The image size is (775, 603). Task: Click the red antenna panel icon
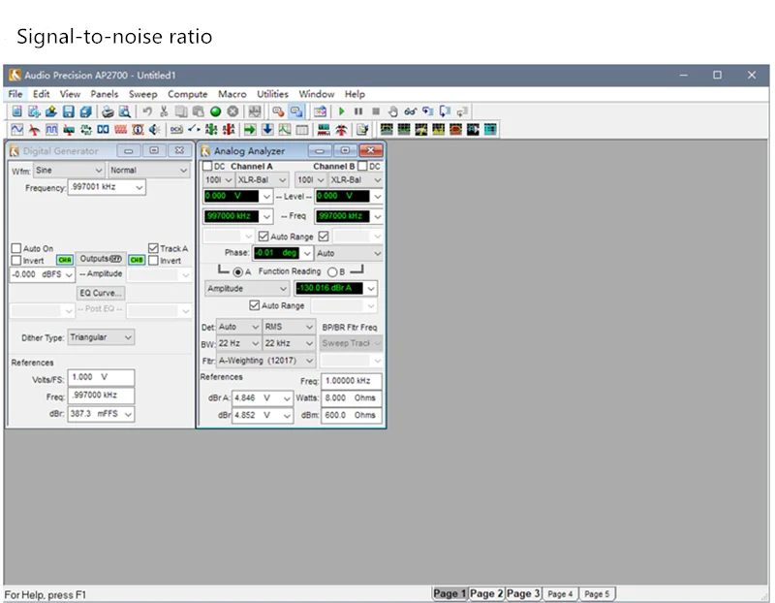tap(34, 130)
